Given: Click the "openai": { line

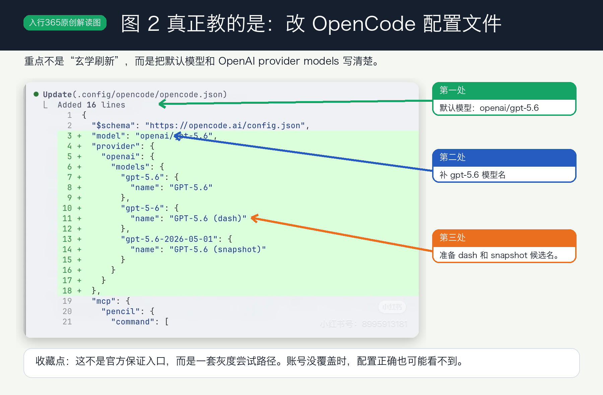Looking at the screenshot, I should tap(128, 157).
